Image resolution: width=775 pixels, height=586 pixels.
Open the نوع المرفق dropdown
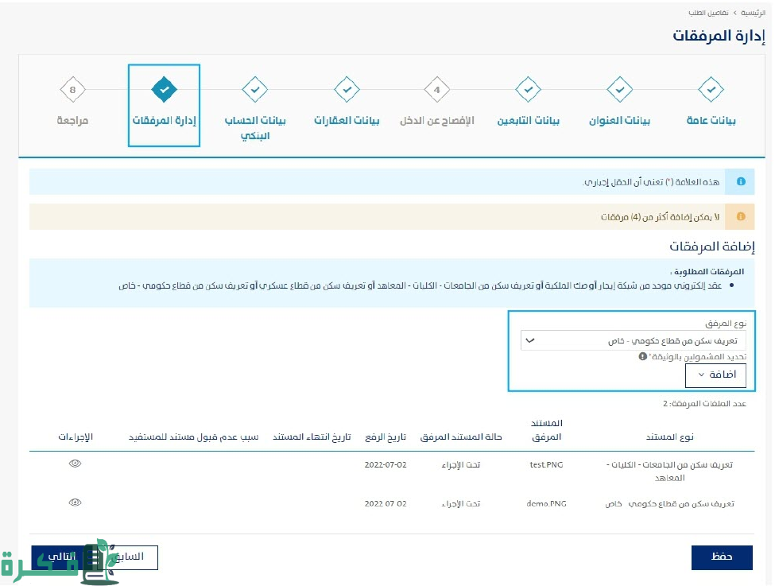[x=634, y=341]
